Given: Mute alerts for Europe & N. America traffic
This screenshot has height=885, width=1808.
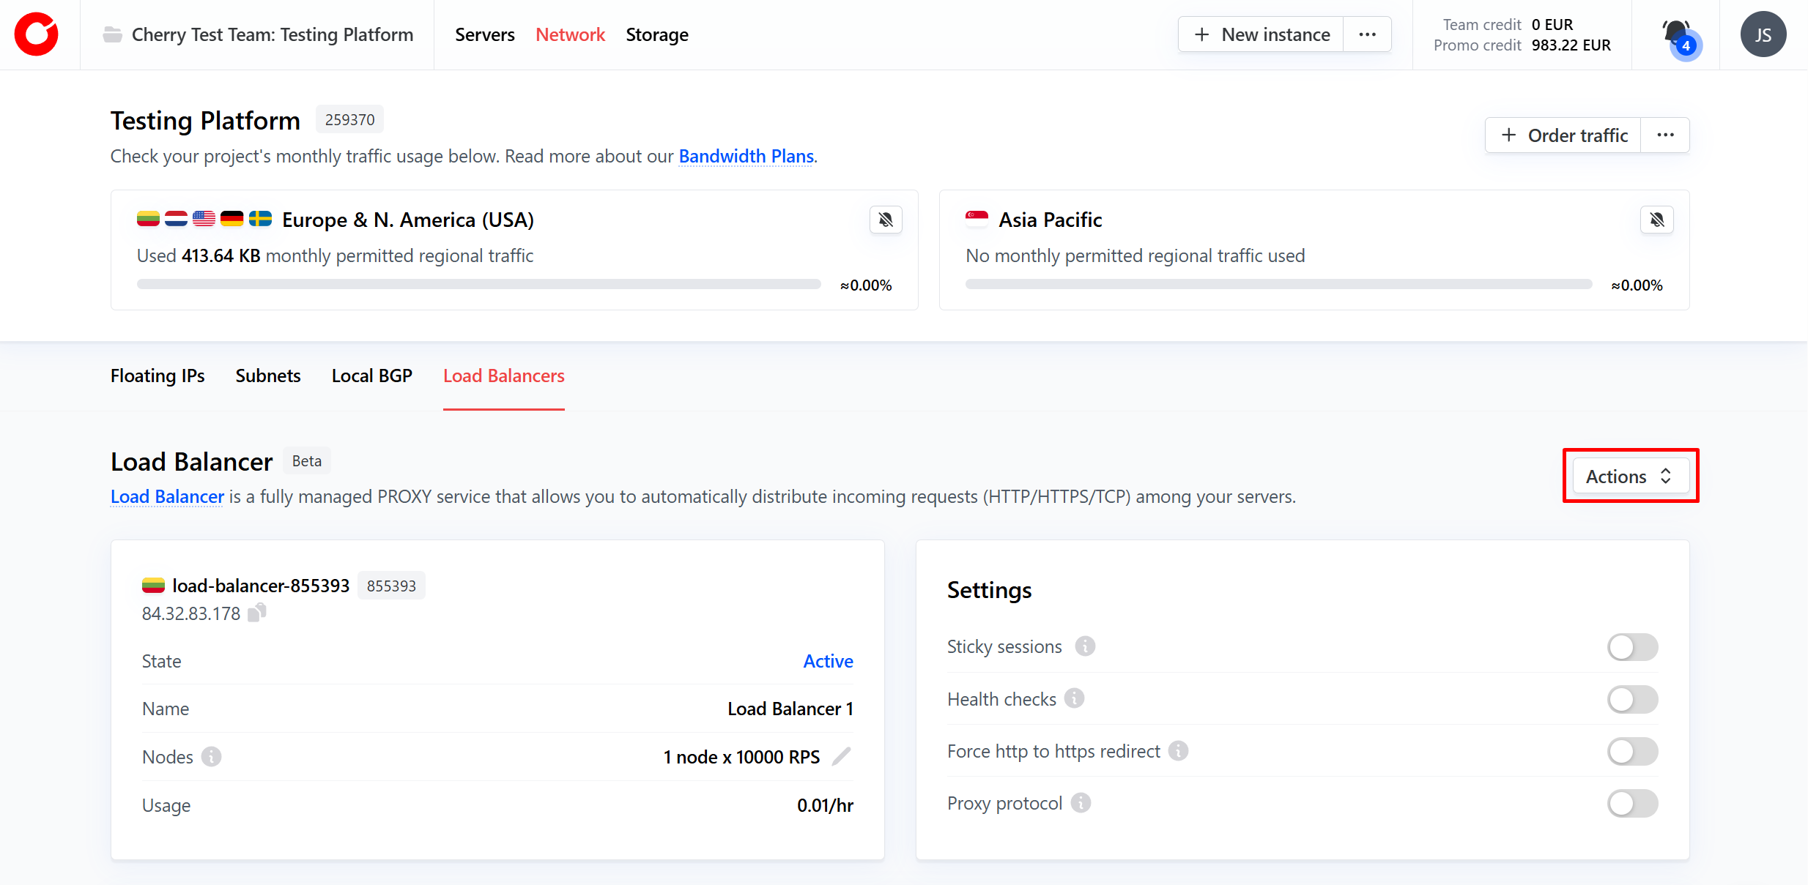Looking at the screenshot, I should click(886, 220).
